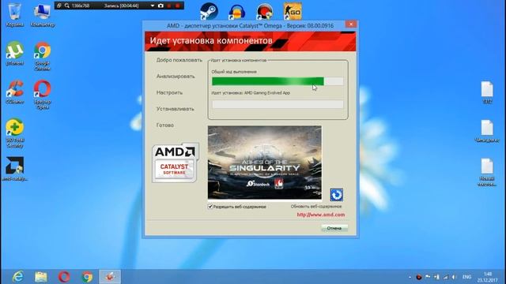Click the Cancel button in AMD installer
Image resolution: width=506 pixels, height=284 pixels.
pyautogui.click(x=334, y=228)
